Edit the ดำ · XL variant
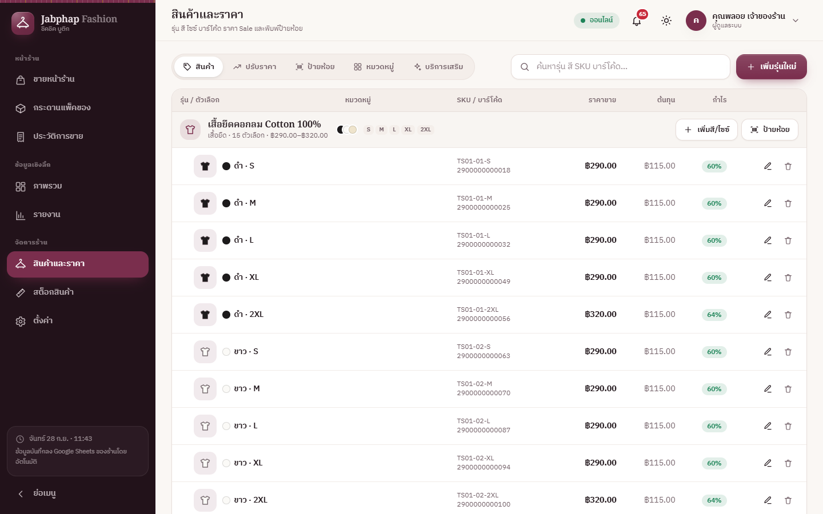The height and width of the screenshot is (514, 823). (x=768, y=278)
